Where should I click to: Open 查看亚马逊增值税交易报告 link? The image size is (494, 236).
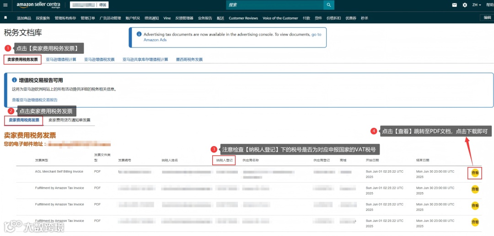35,100
